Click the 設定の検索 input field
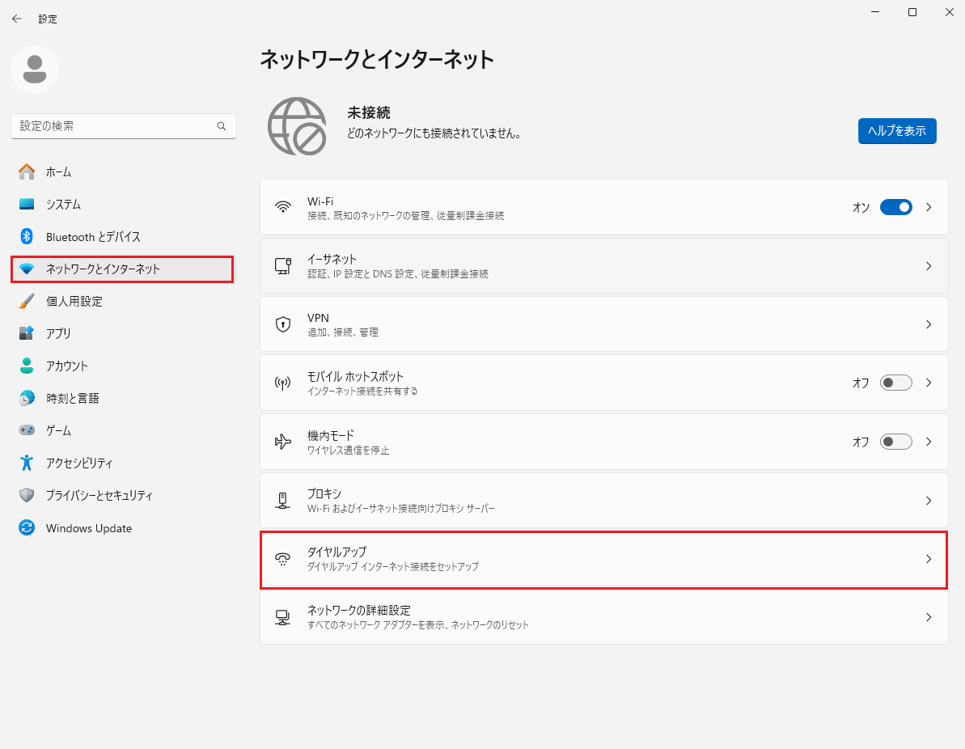The height and width of the screenshot is (749, 965). pos(113,126)
